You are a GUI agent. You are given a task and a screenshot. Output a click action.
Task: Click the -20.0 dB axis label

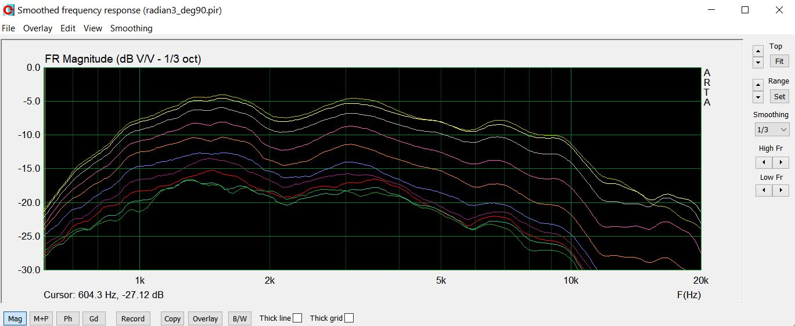tap(28, 202)
